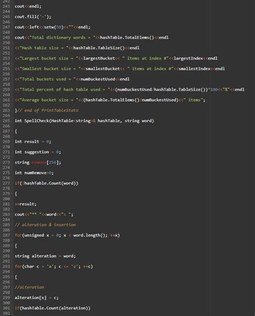The image size is (255, 316).
Task: Collapse the for-loop fold at line 289
Action: tap(12, 246)
